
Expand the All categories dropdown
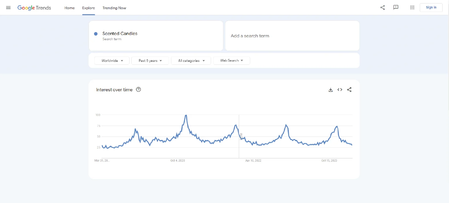tap(191, 61)
